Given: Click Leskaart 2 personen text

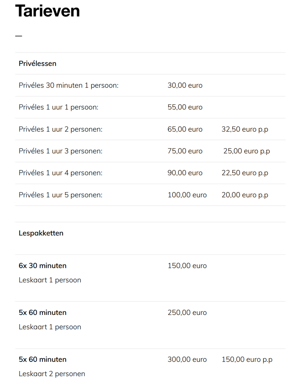Looking at the screenshot, I should pyautogui.click(x=52, y=374).
